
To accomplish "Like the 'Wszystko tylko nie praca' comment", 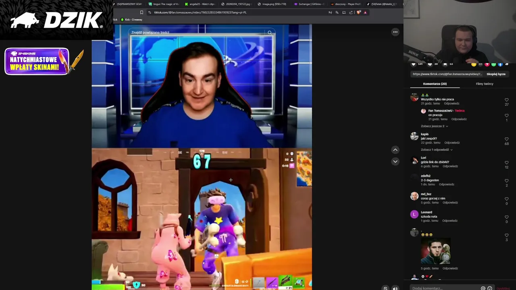I will pyautogui.click(x=507, y=100).
